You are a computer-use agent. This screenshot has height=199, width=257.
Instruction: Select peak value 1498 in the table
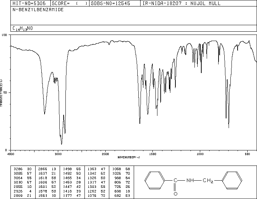(67, 169)
